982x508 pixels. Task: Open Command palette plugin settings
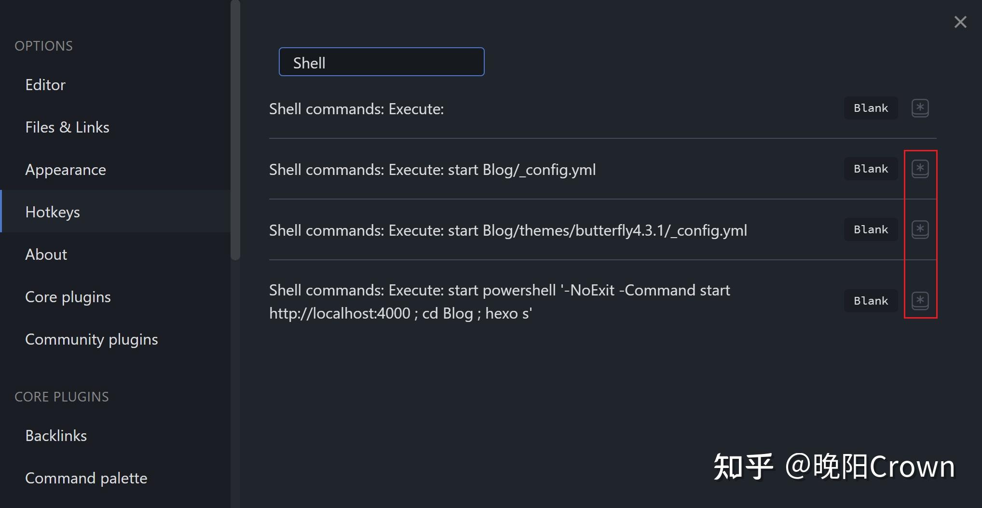click(86, 478)
